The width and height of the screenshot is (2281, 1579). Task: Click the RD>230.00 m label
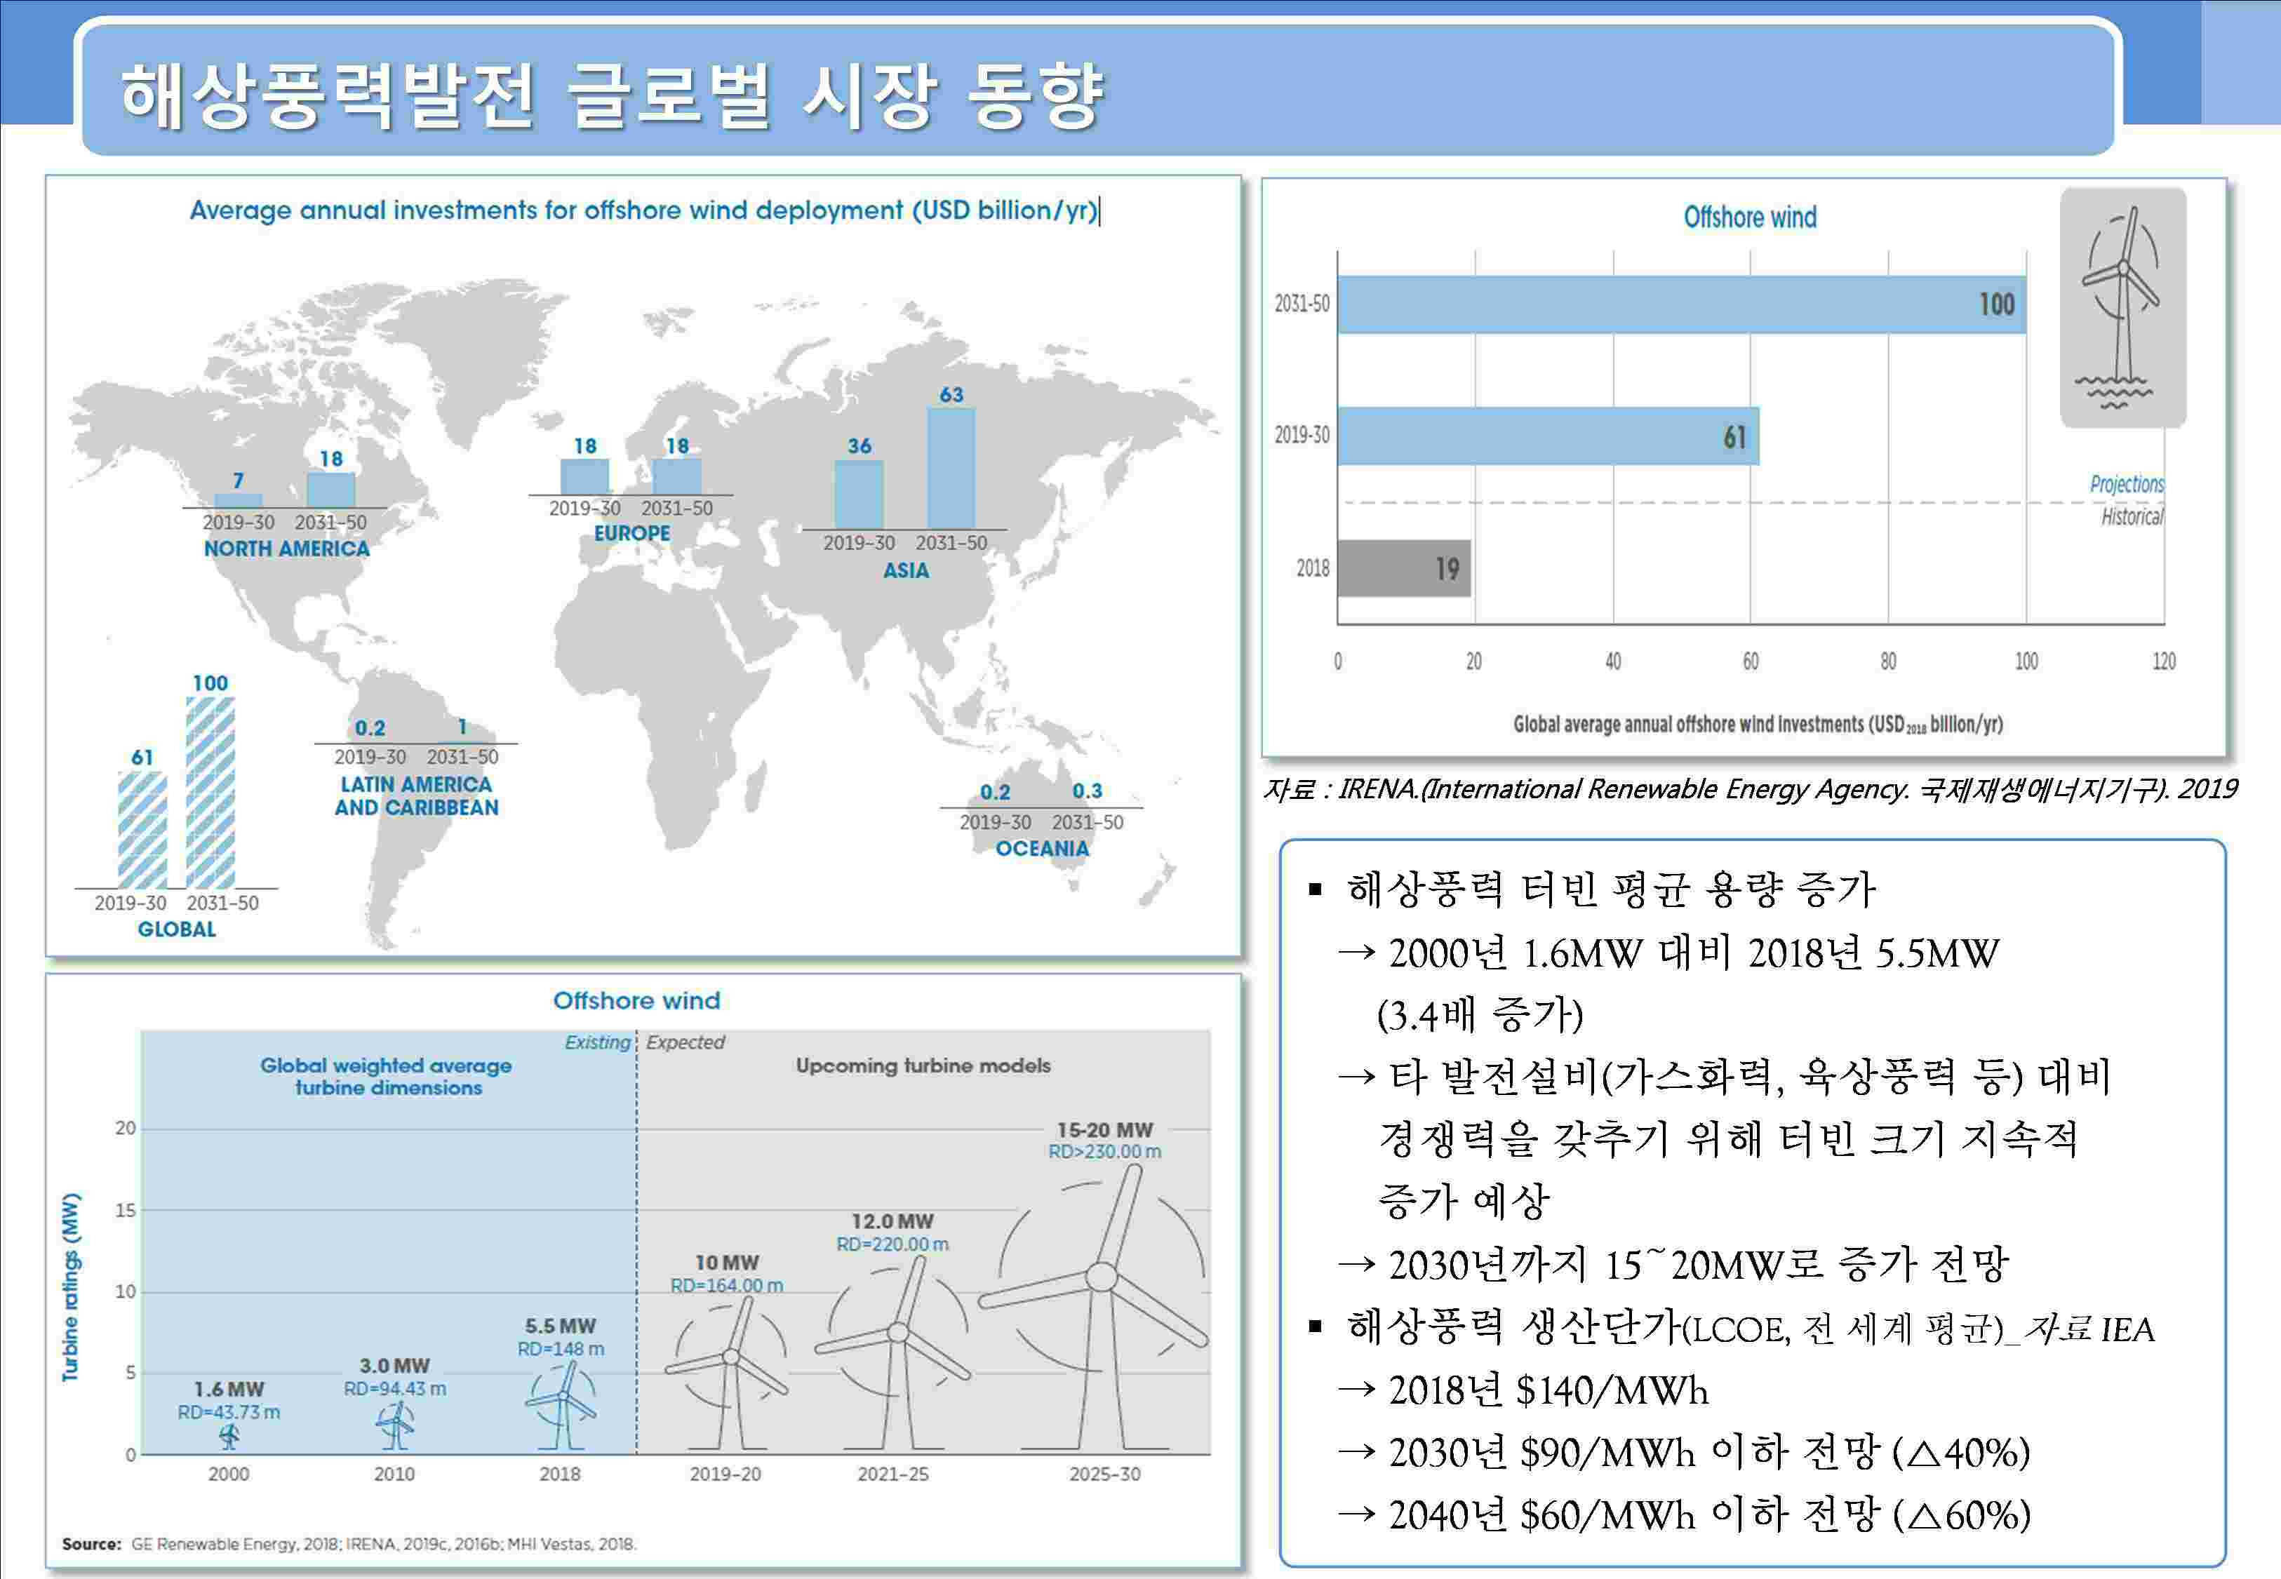tap(1104, 1152)
